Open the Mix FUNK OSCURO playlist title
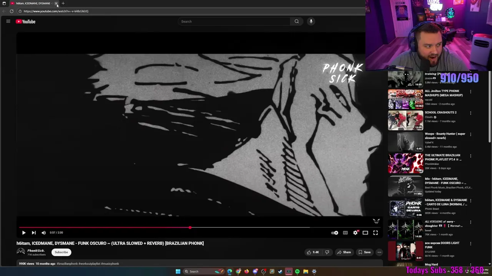This screenshot has height=276, width=492. tap(445, 181)
